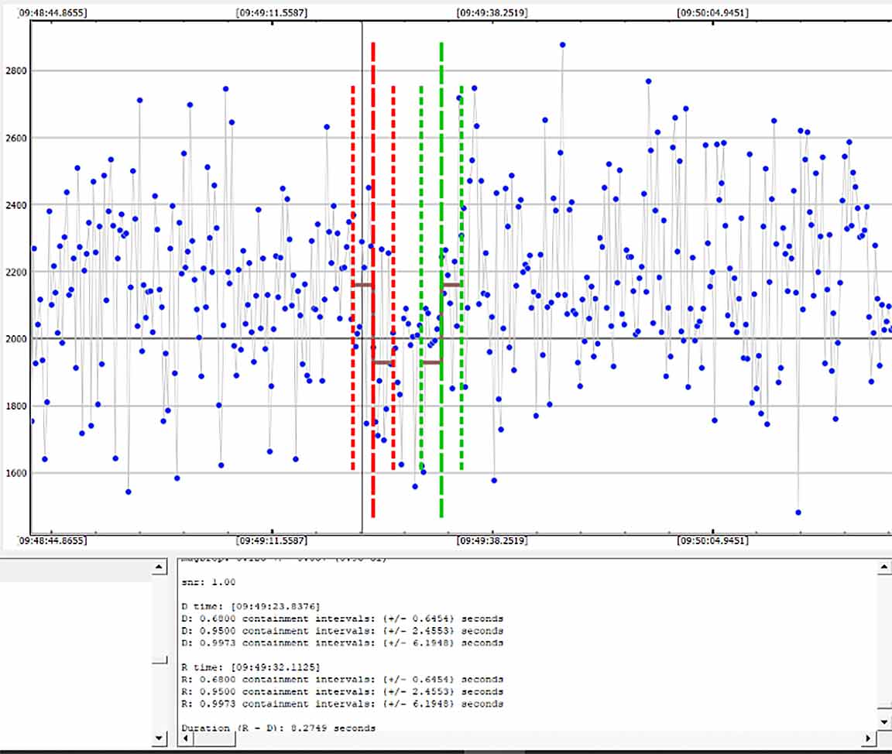Click the 'R time: [09:49:32.1125]' line
Image resolution: width=892 pixels, height=754 pixels.
tap(251, 667)
